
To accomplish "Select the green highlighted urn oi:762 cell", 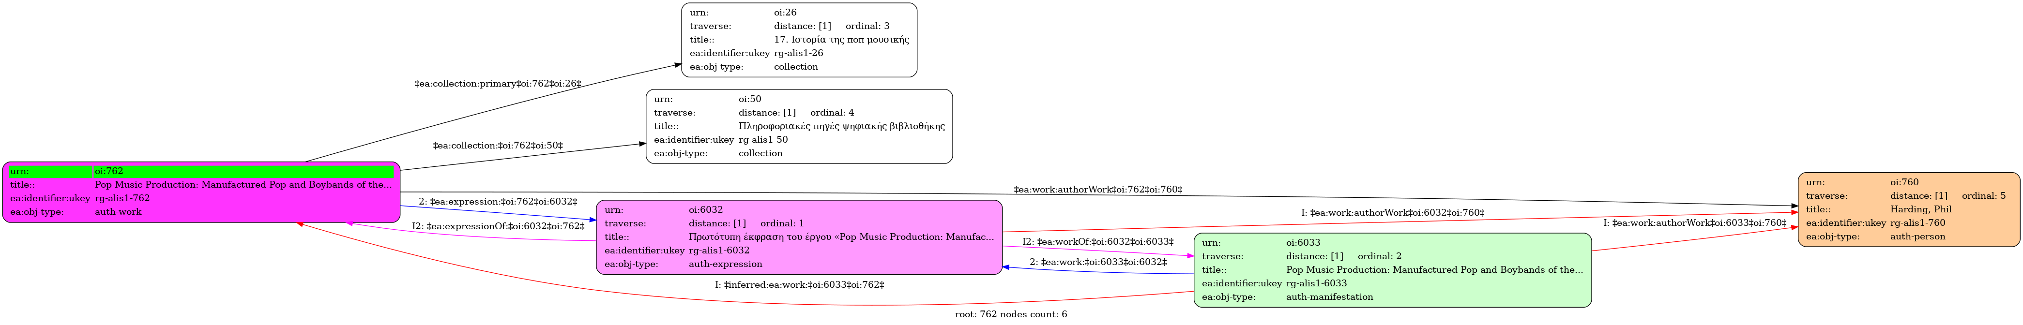I will 243,171.
